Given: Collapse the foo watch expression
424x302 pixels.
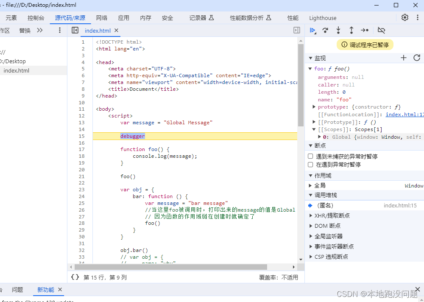Looking at the screenshot, I should click(x=310, y=69).
